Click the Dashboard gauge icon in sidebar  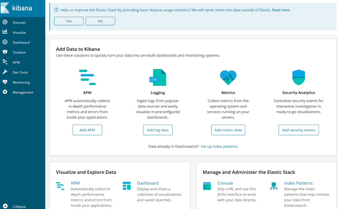tap(5, 42)
